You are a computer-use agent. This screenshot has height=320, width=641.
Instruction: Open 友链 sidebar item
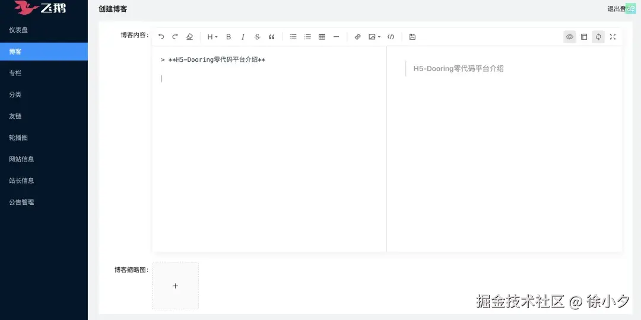click(44, 116)
